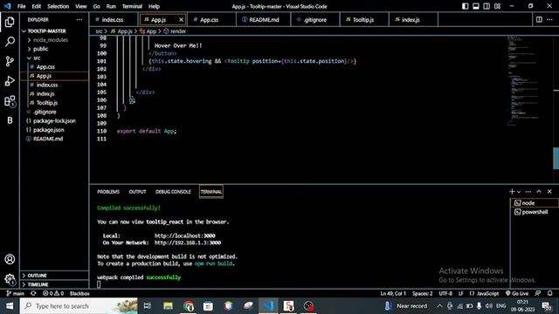Switch to the Tooltip.js editor tab

(363, 19)
